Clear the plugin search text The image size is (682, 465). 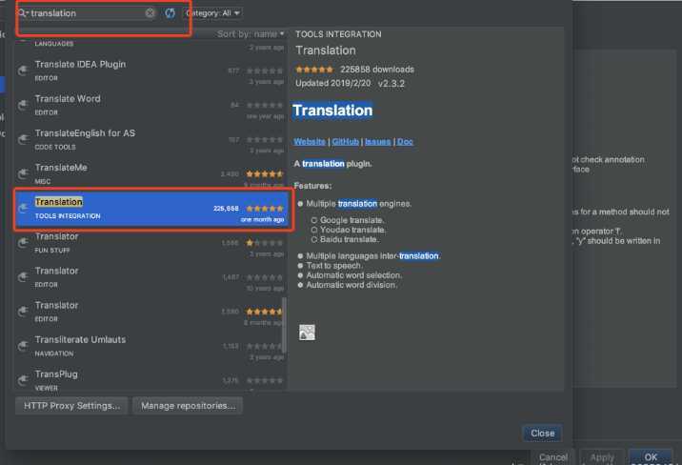pyautogui.click(x=150, y=13)
